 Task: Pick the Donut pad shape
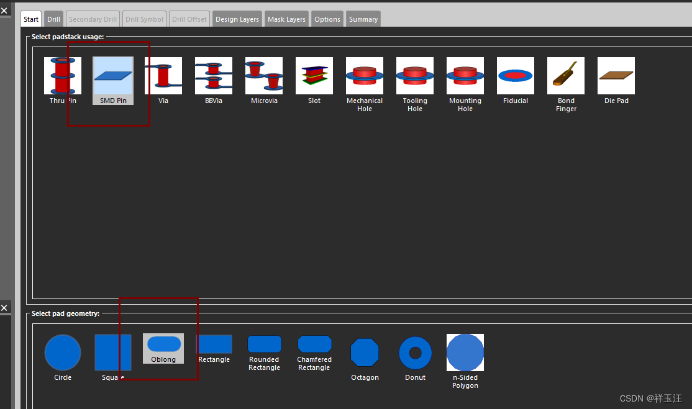(416, 353)
